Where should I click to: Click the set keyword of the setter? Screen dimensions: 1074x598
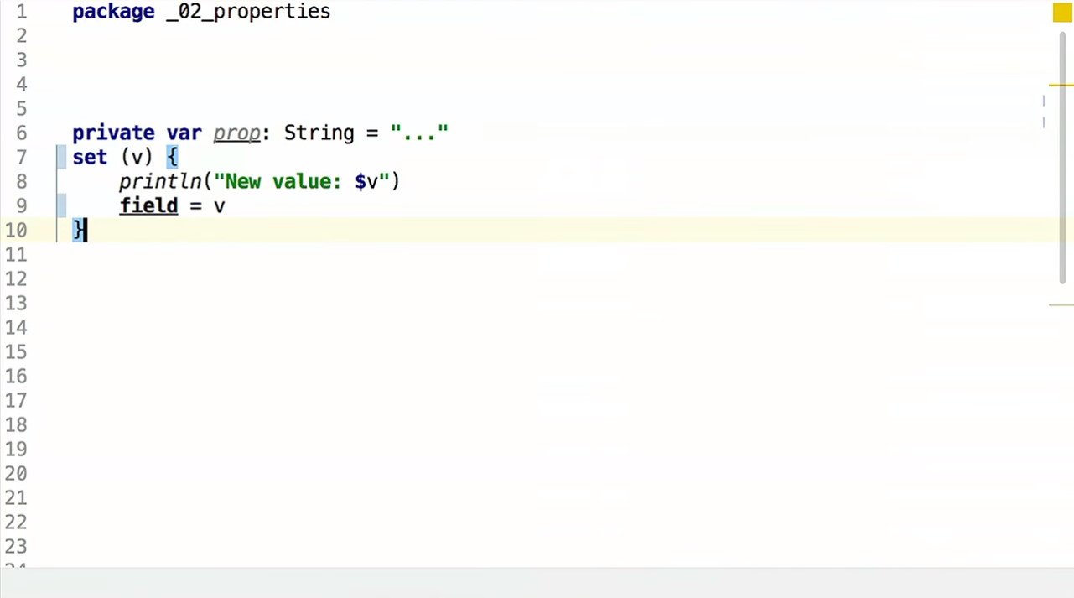click(90, 157)
